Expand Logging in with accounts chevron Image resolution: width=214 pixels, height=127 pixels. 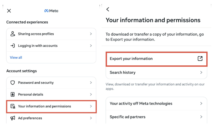[x=91, y=46]
